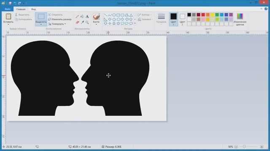This screenshot has height=151, width=270.
Task: Choose the Six-point star shape
Action: (118, 23)
